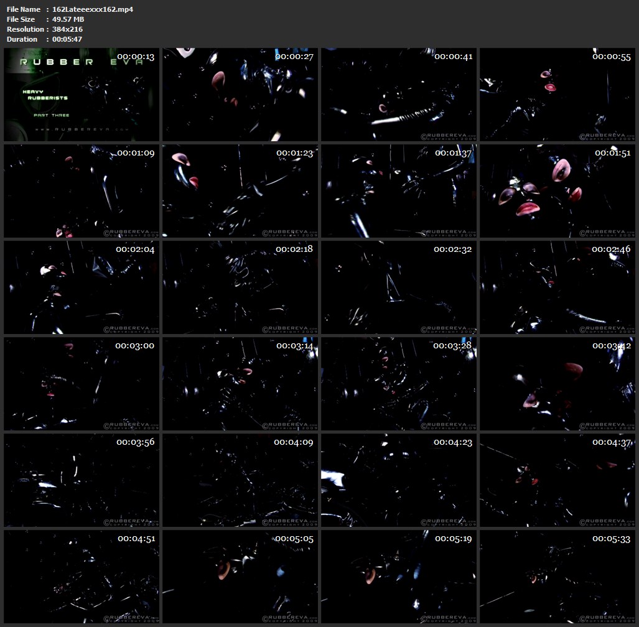The width and height of the screenshot is (639, 627).
Task: Open the frame at 00:01:37
Action: (399, 191)
